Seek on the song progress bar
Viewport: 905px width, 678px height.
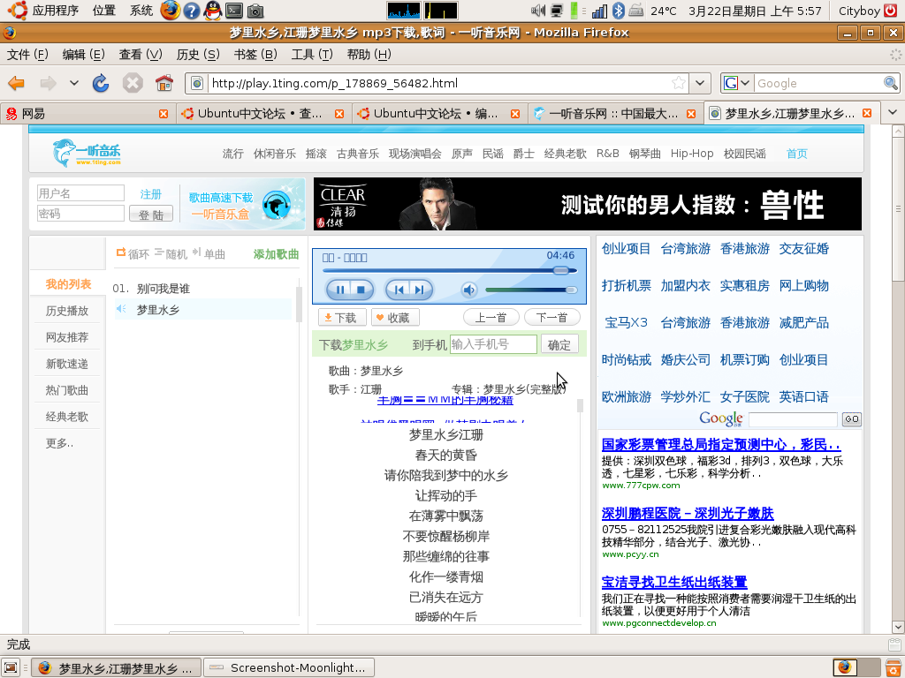pos(449,270)
